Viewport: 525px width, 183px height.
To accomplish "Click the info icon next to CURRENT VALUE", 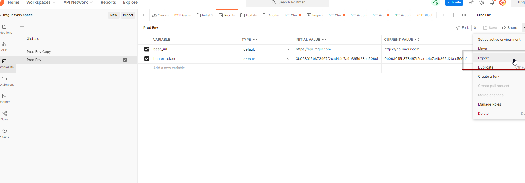I will (x=417, y=40).
